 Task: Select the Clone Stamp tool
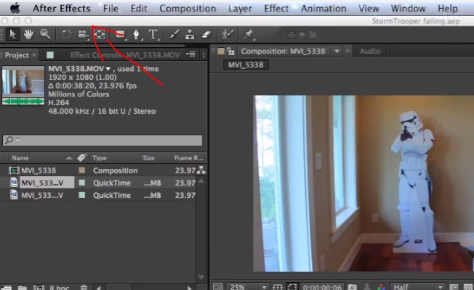click(190, 34)
